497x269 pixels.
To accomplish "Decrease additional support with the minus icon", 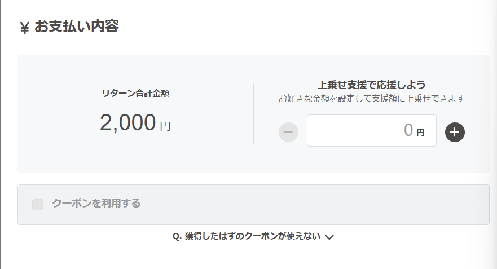I will tap(288, 132).
